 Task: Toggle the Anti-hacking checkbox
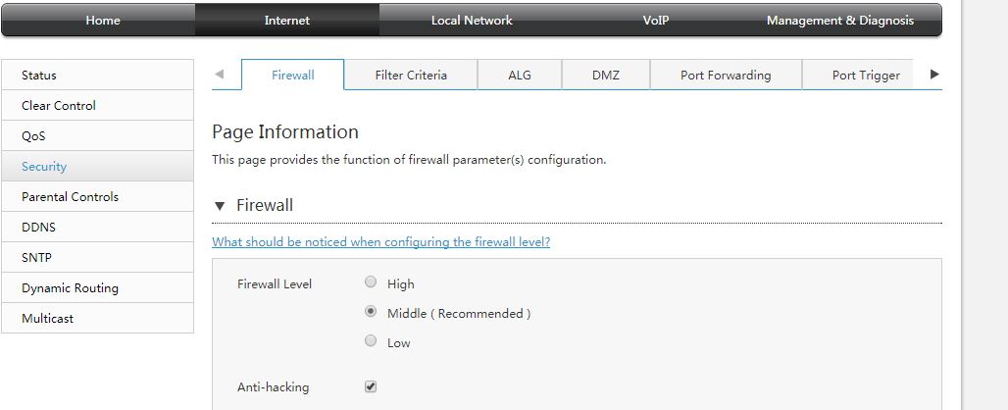(x=371, y=386)
